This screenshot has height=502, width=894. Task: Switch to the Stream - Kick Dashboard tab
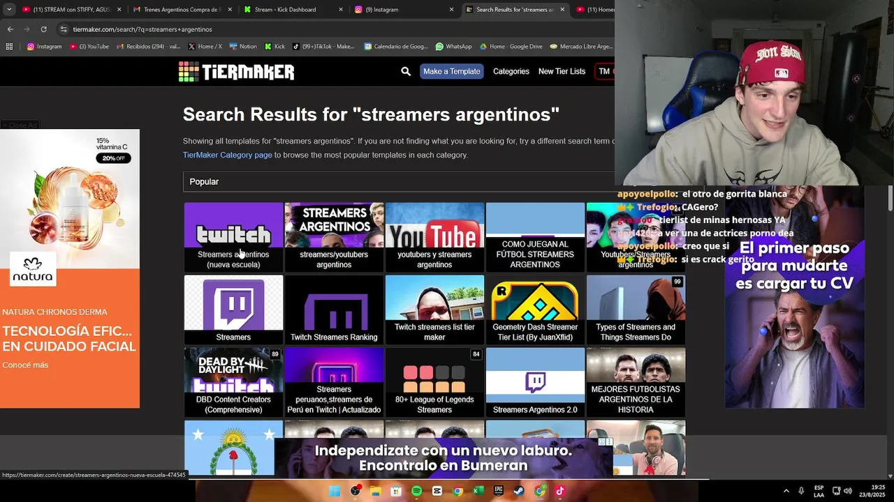pyautogui.click(x=293, y=10)
